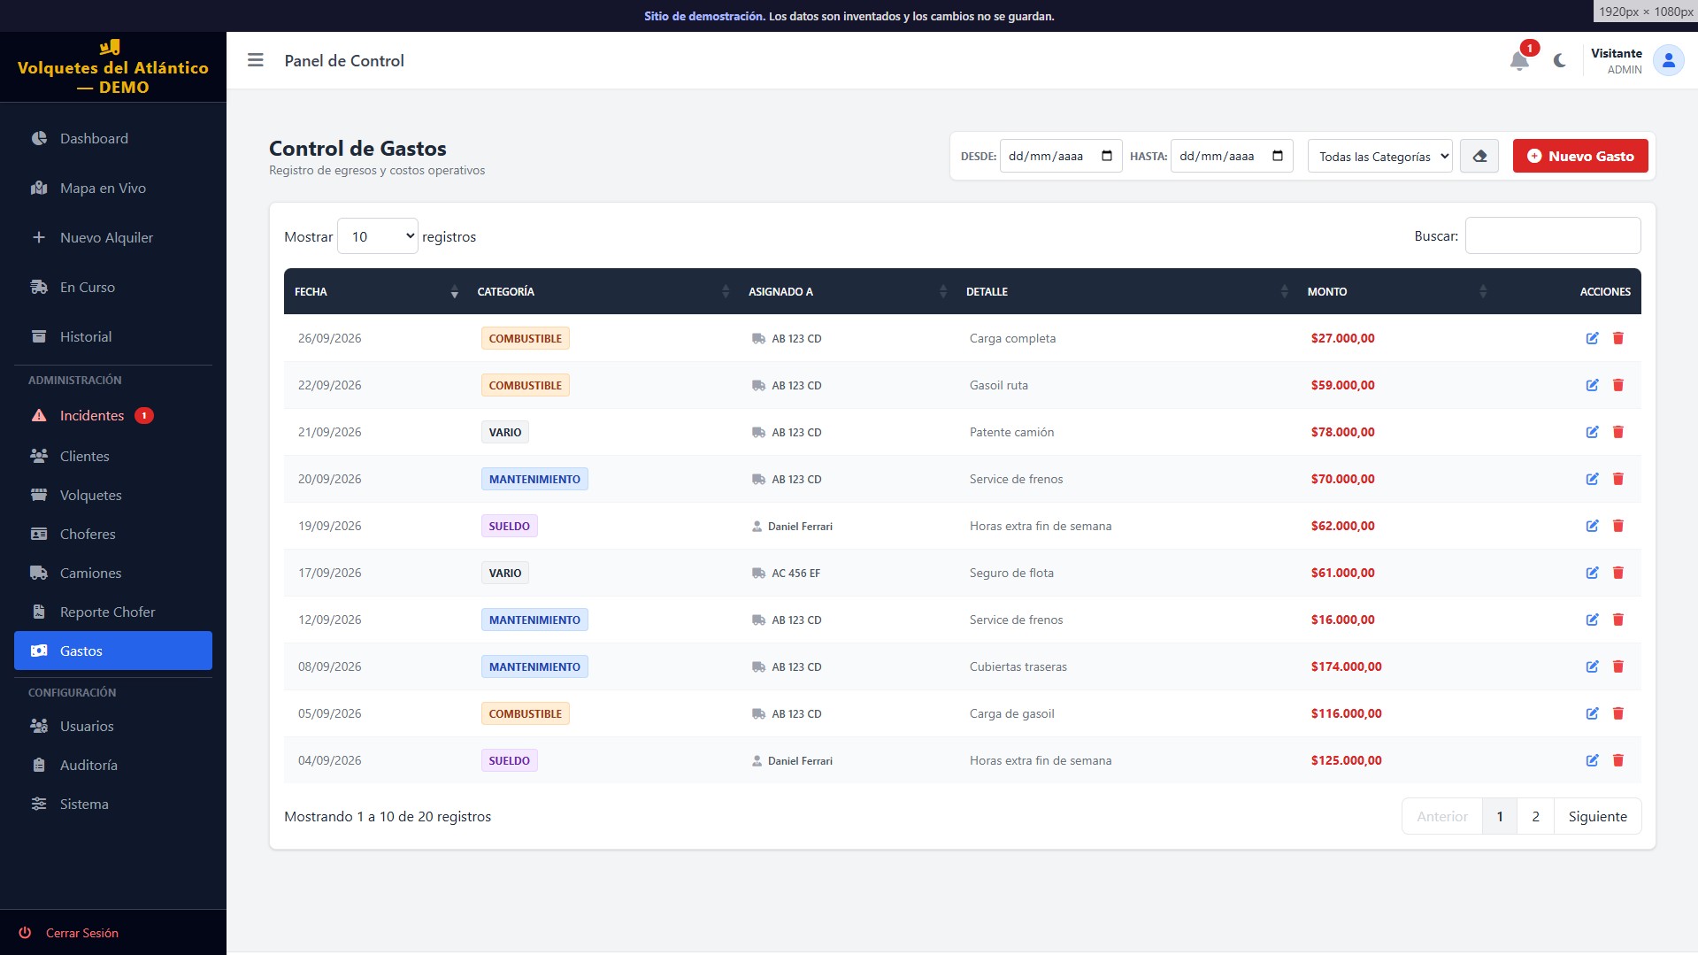
Task: Go to page 2 of results
Action: [x=1535, y=816]
